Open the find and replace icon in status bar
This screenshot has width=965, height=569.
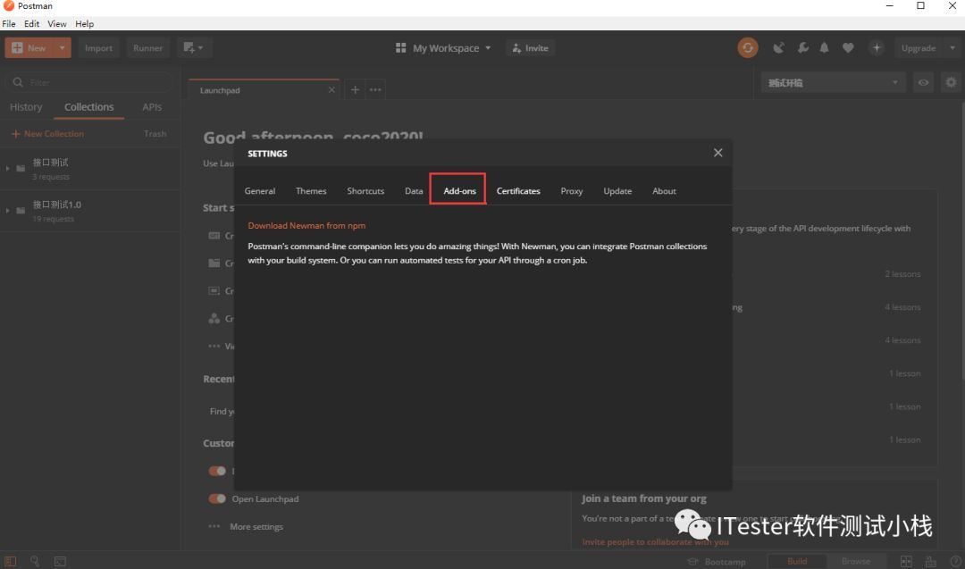35,561
